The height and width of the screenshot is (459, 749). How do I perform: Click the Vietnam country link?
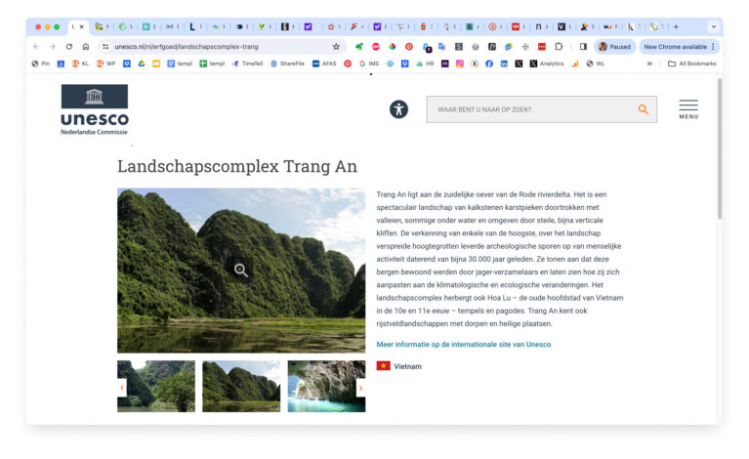[407, 366]
